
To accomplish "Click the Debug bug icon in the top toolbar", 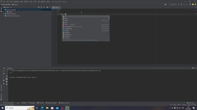I will coord(181,4).
